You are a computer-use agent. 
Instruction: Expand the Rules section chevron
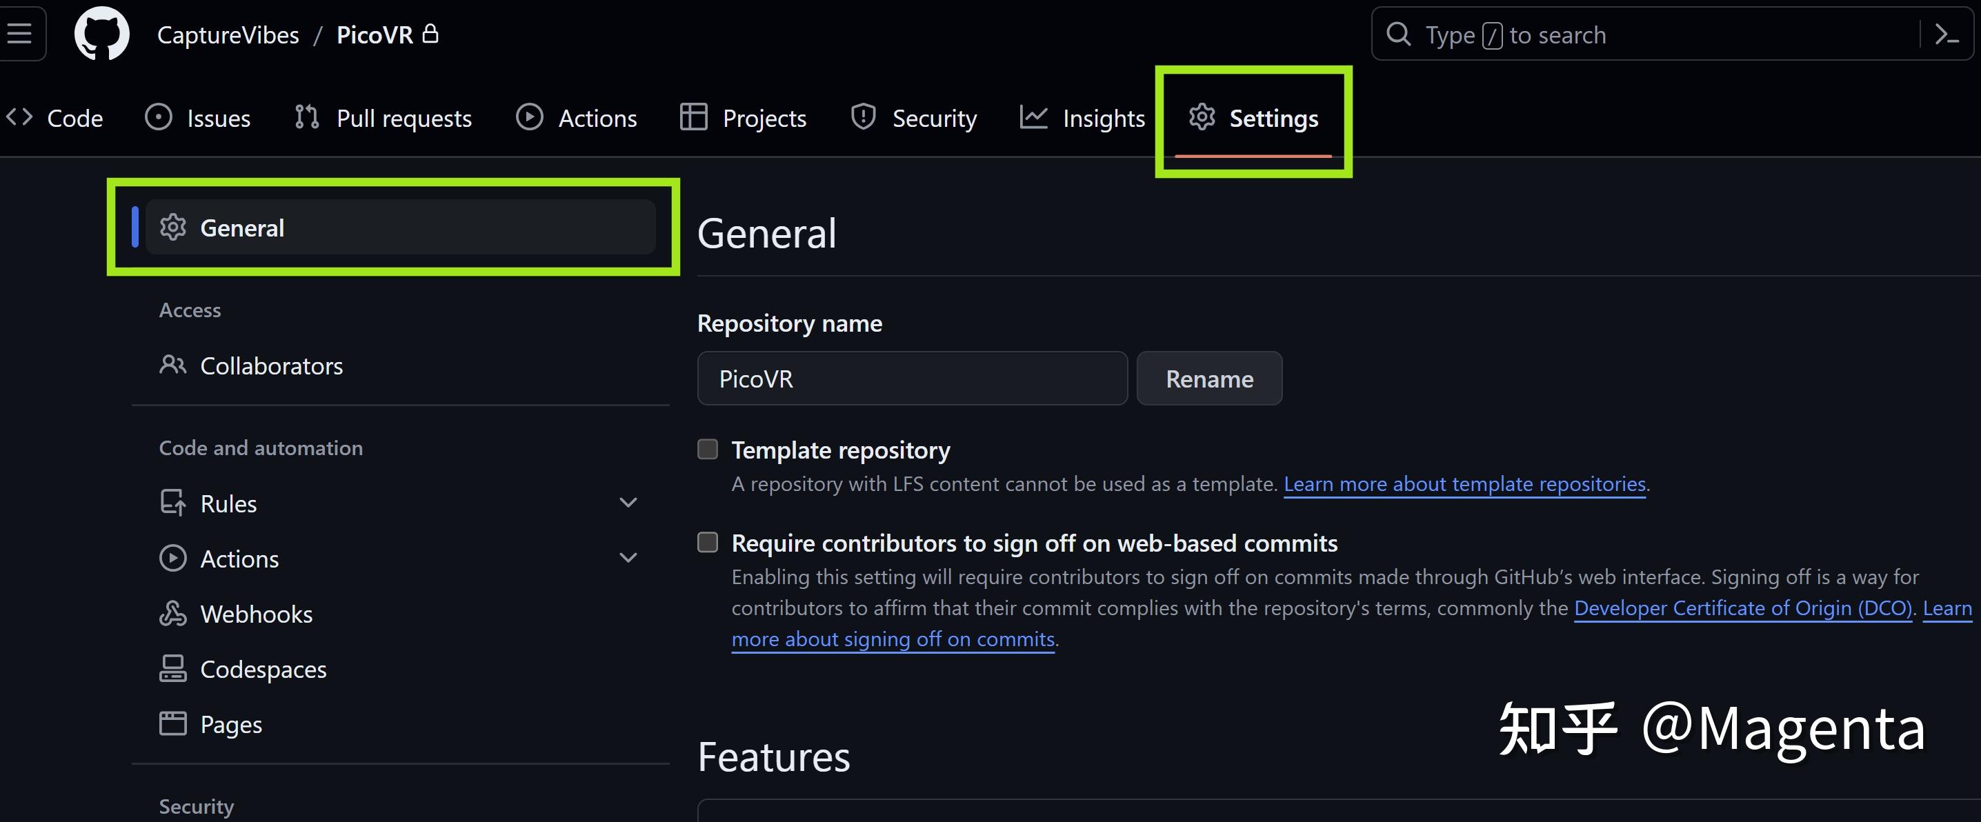pyautogui.click(x=628, y=503)
